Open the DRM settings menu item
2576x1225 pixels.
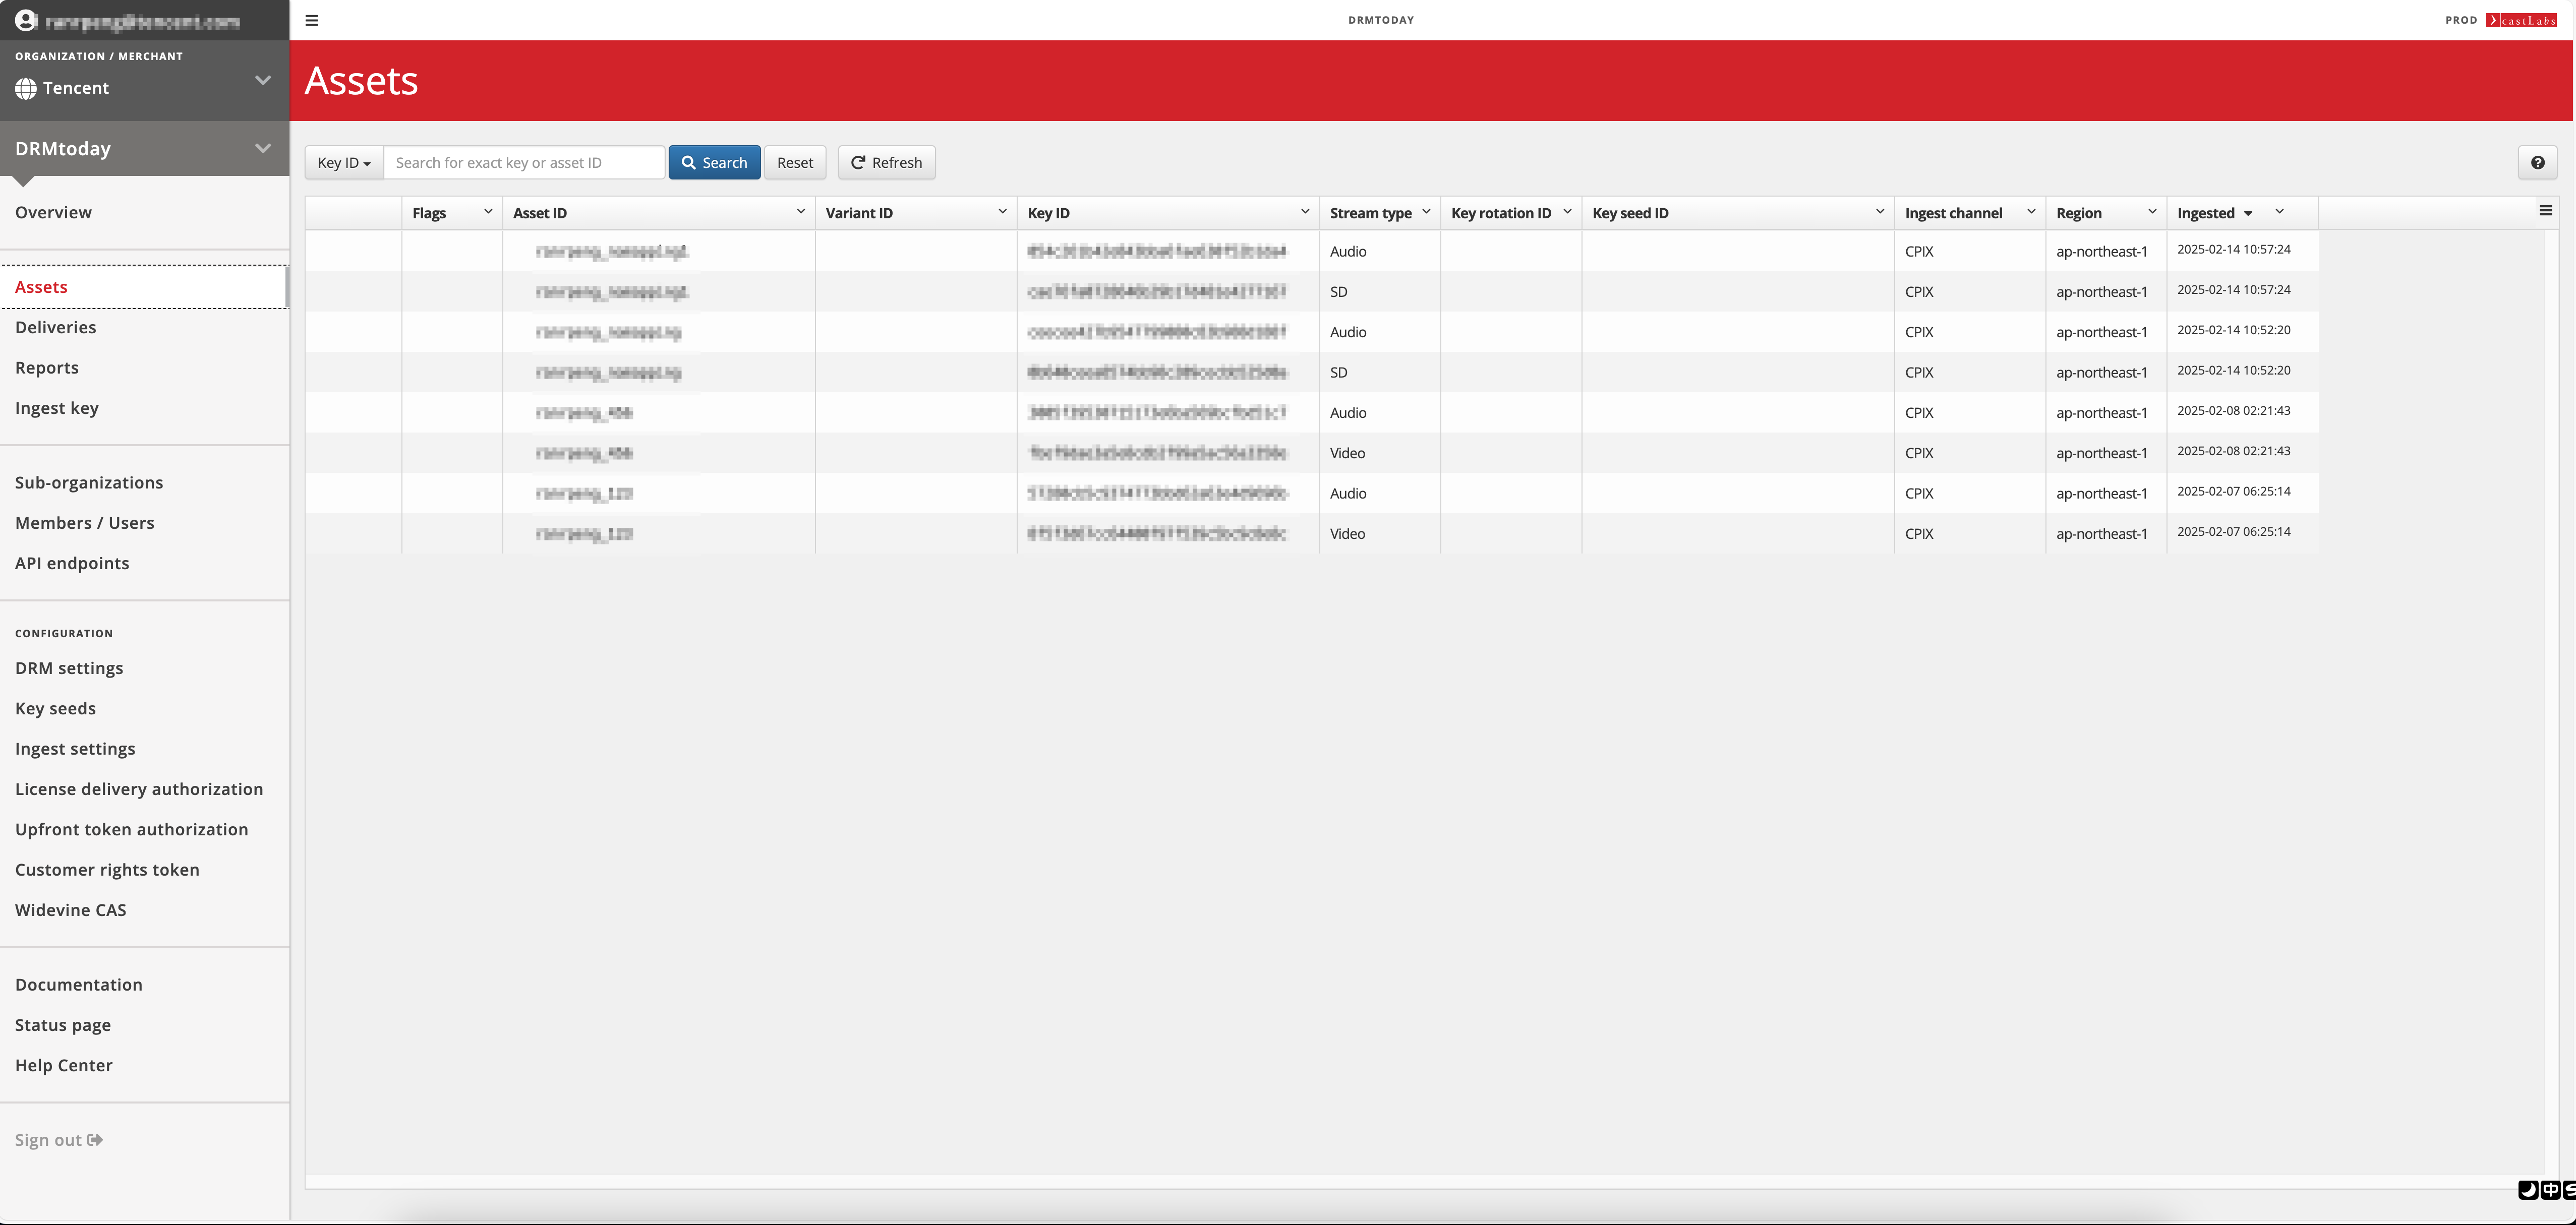click(69, 668)
